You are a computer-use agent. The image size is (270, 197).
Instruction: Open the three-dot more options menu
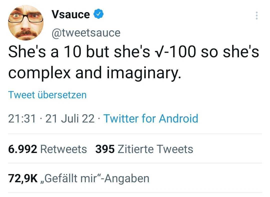pos(256,16)
